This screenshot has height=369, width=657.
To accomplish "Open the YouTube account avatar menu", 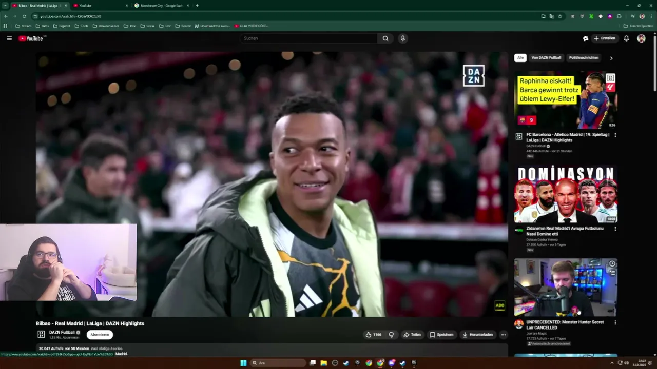I will coord(641,38).
